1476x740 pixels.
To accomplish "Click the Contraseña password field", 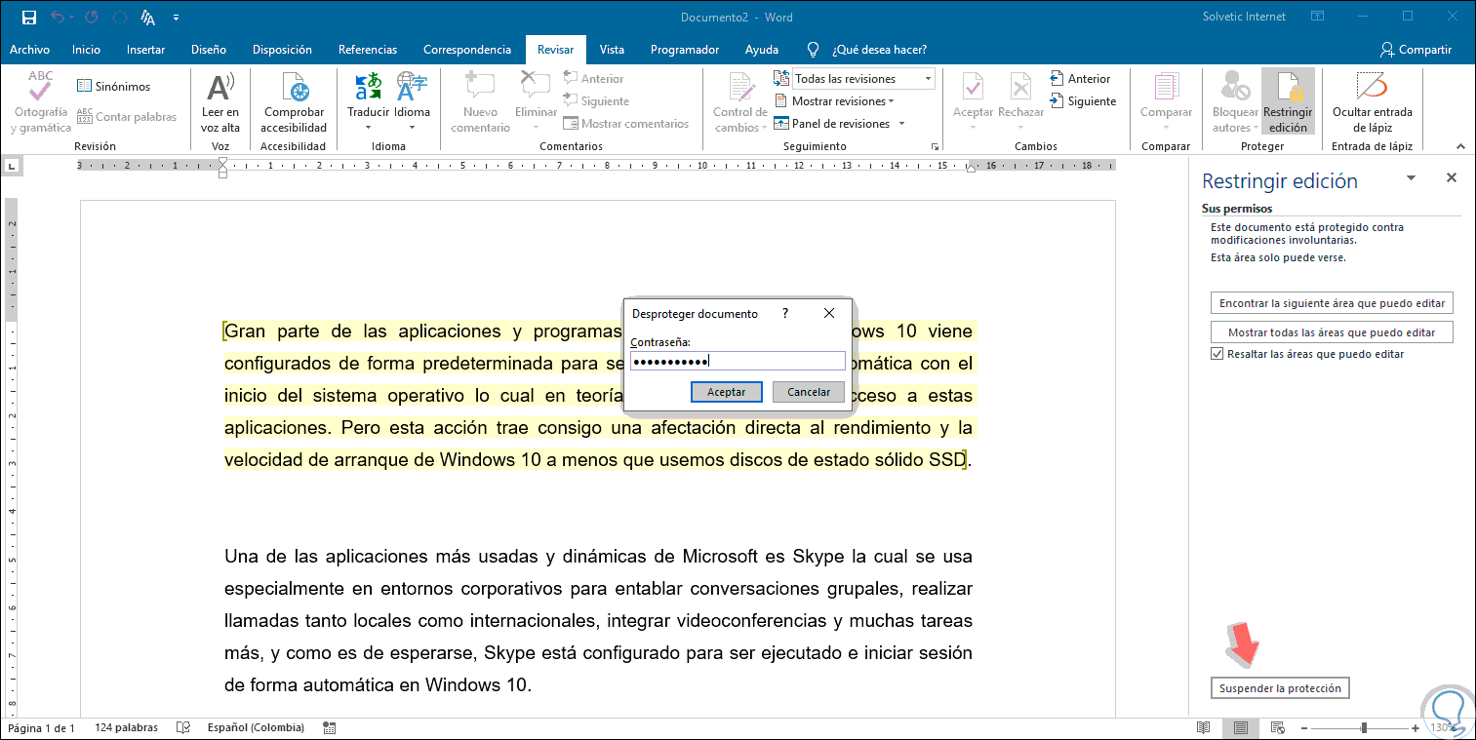I will coord(738,361).
